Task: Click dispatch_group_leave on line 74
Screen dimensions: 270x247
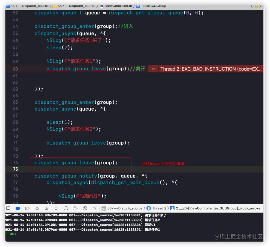Action: (64, 163)
